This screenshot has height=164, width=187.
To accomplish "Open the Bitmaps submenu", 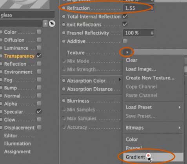I will pos(154,128).
